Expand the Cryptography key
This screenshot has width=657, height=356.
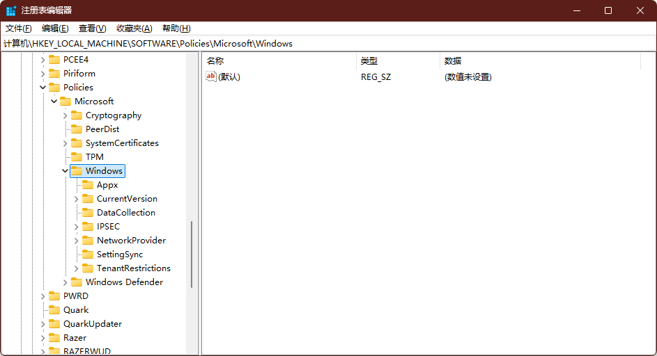[x=65, y=115]
